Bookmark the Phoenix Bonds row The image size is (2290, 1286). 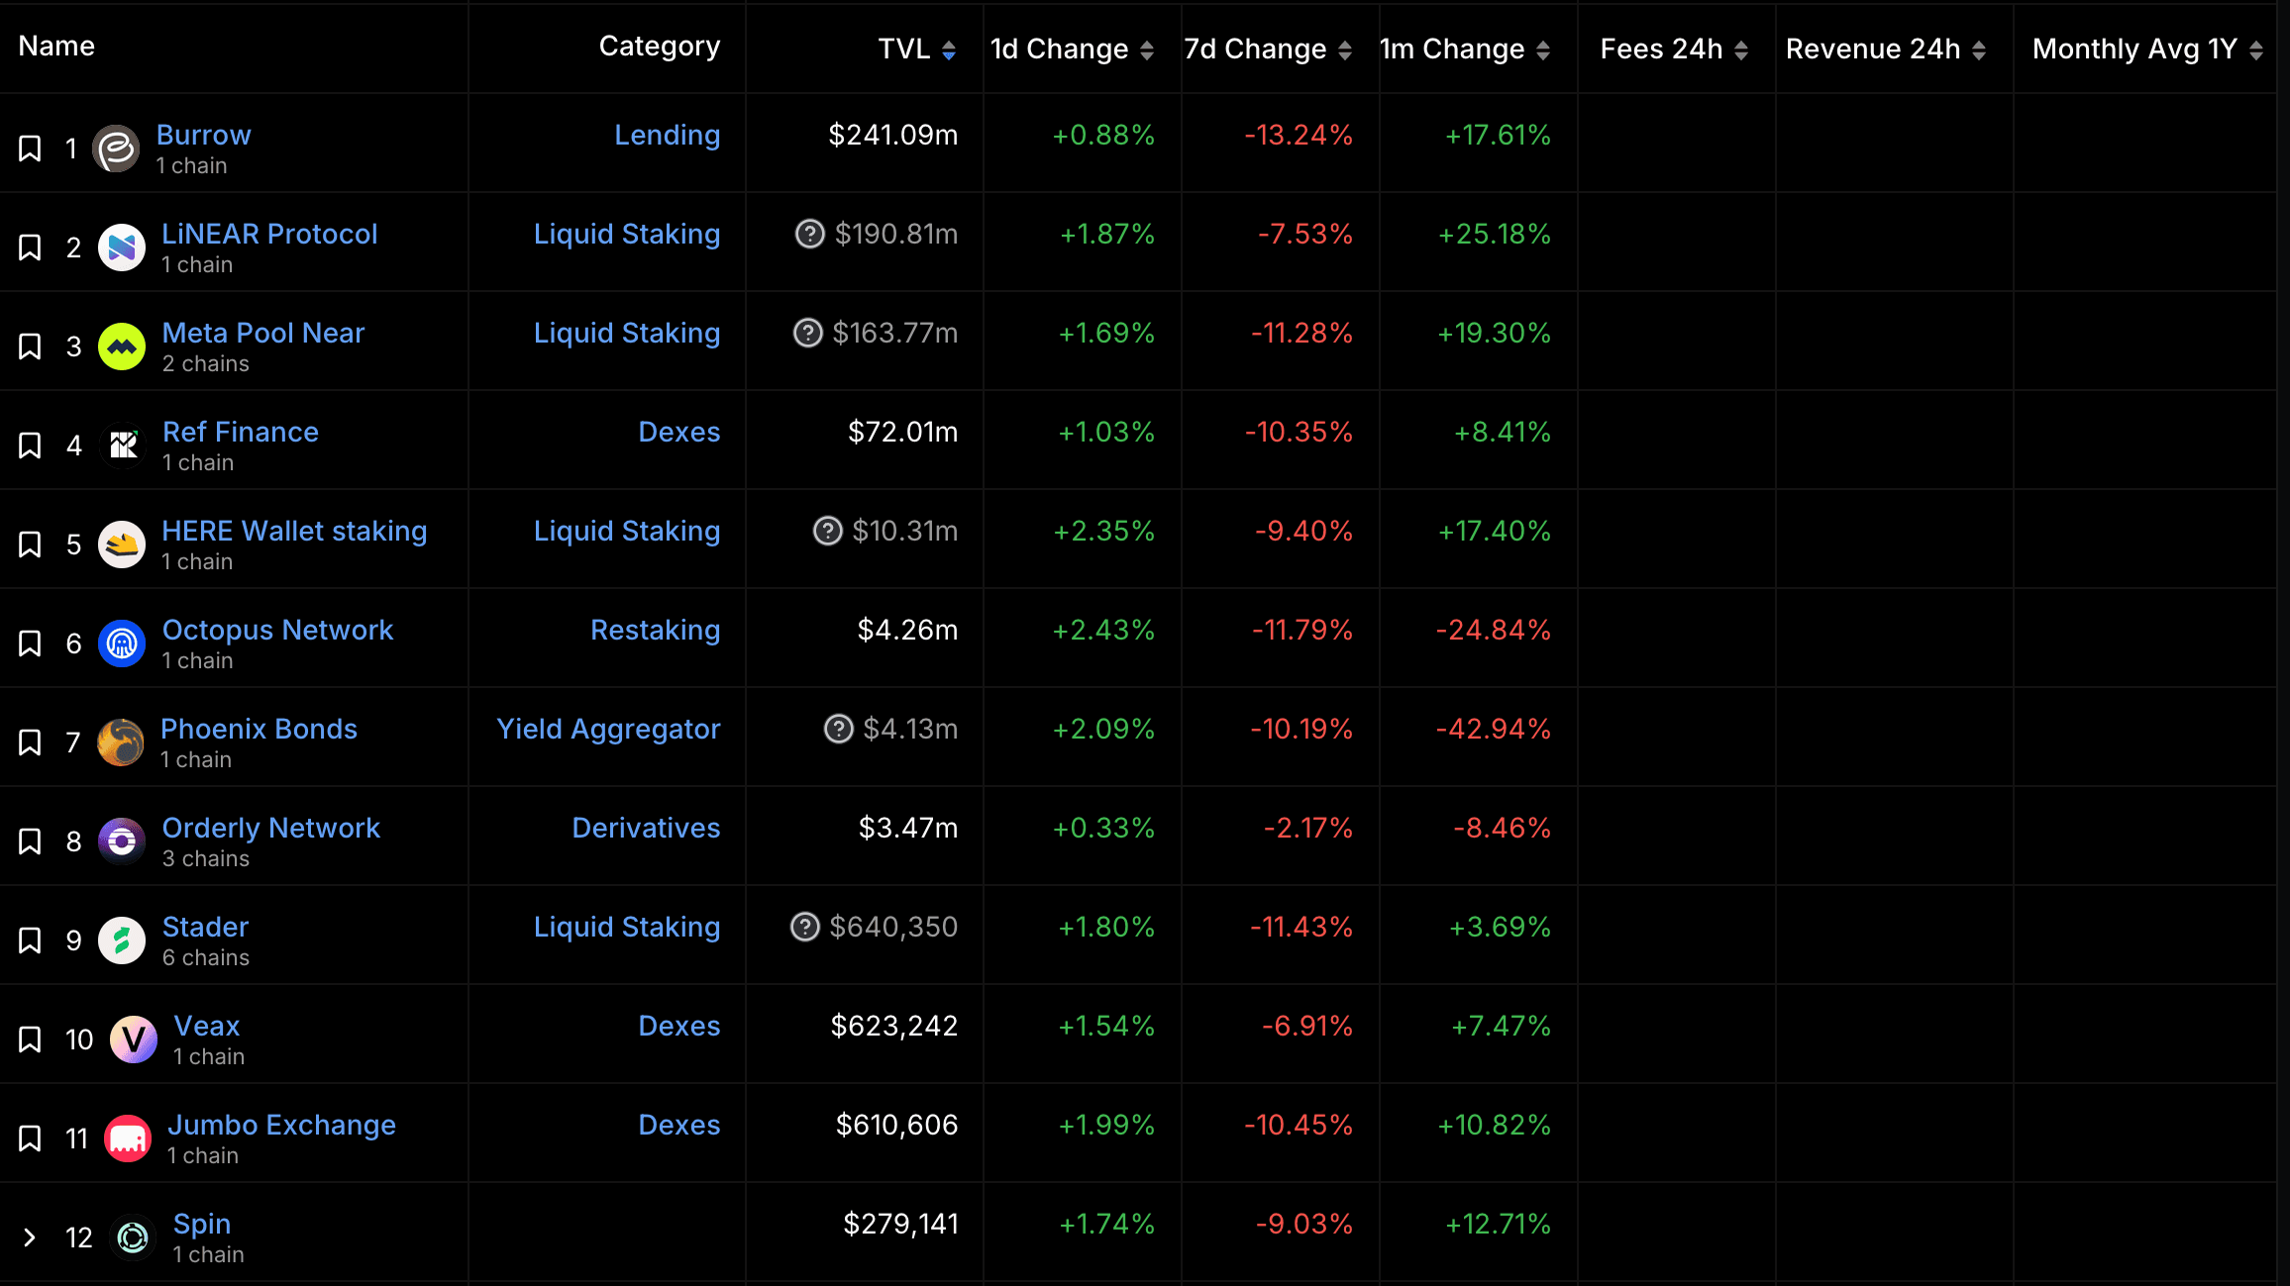tap(30, 742)
